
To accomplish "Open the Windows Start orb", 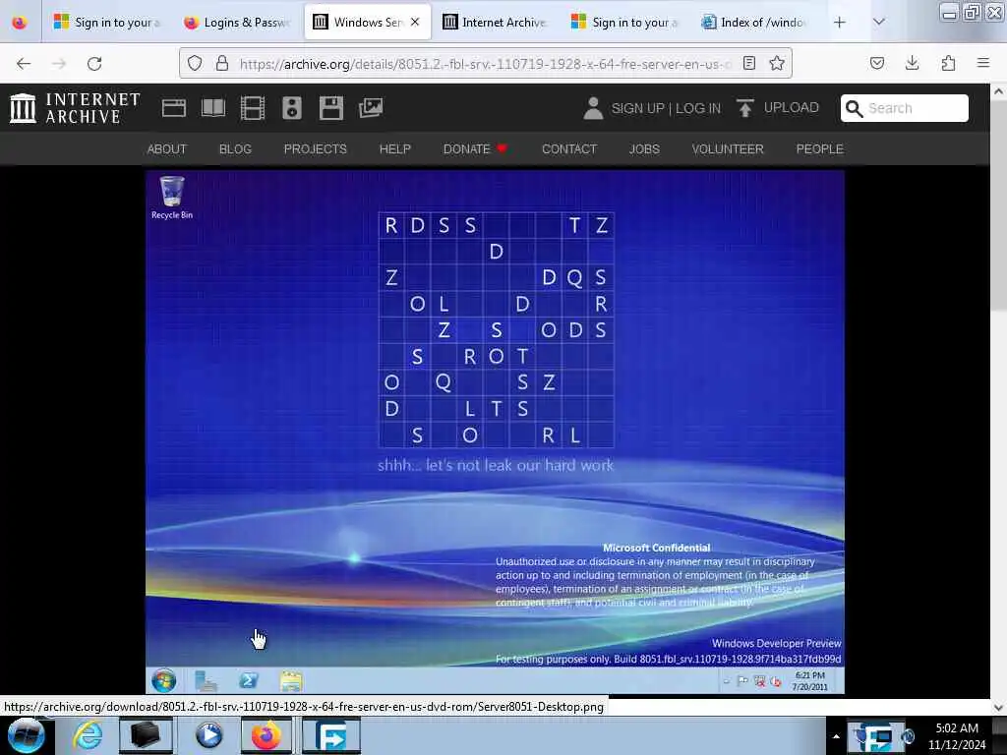I will pyautogui.click(x=26, y=735).
